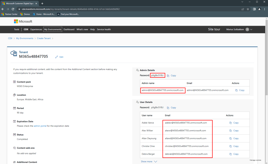Copy the Admin Details password using its copy icon

point(169,75)
